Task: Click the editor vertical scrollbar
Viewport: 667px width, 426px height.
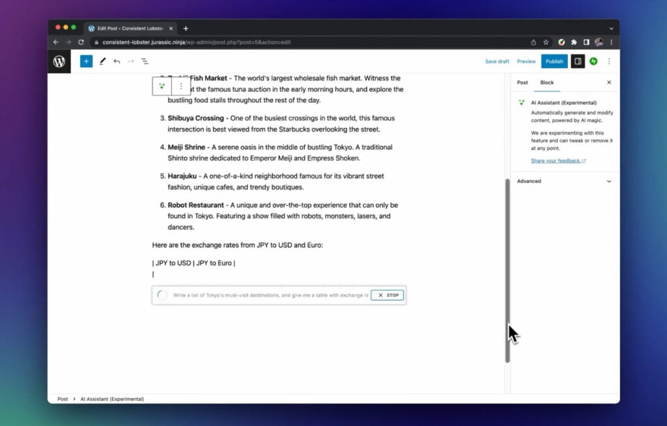Action: point(507,271)
